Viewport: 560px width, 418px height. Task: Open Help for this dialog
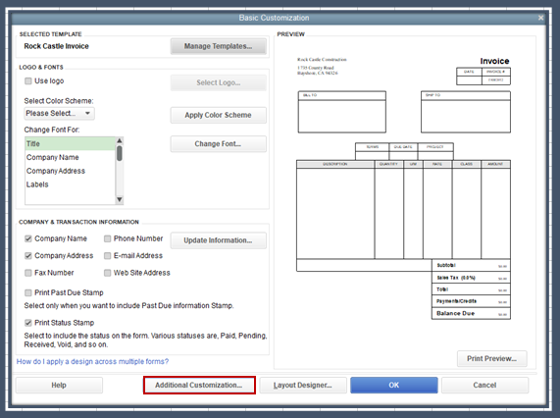59,386
